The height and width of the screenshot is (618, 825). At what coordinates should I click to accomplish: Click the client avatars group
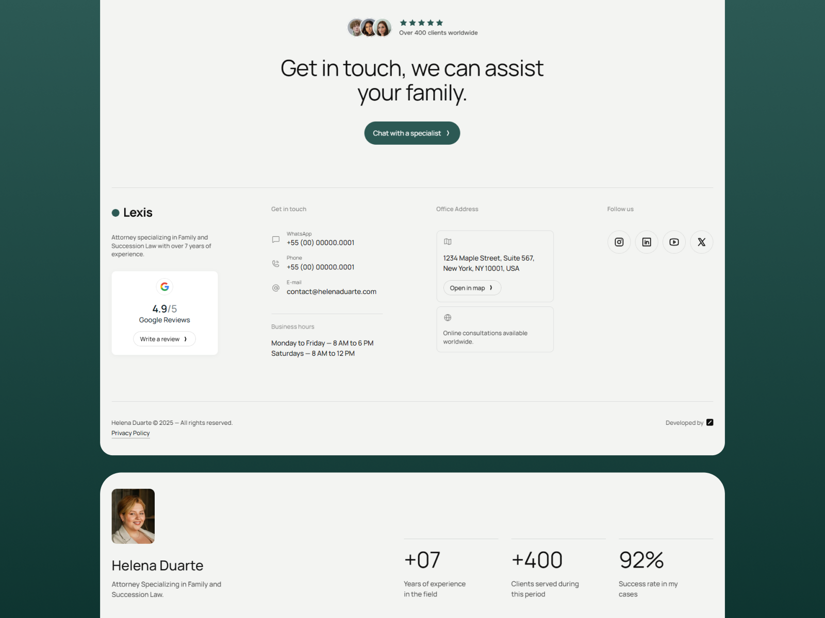click(370, 28)
